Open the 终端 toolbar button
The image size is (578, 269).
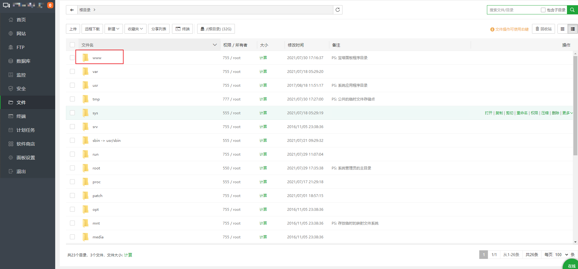pyautogui.click(x=182, y=29)
